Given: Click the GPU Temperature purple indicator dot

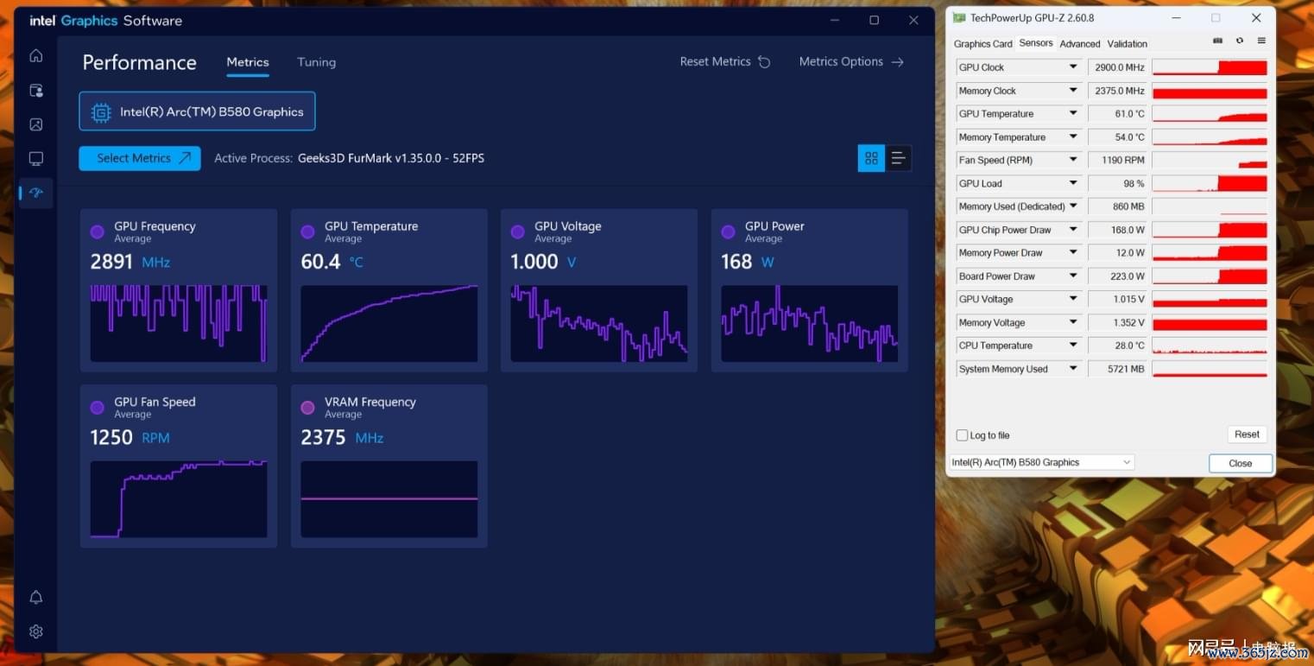Looking at the screenshot, I should pos(307,232).
